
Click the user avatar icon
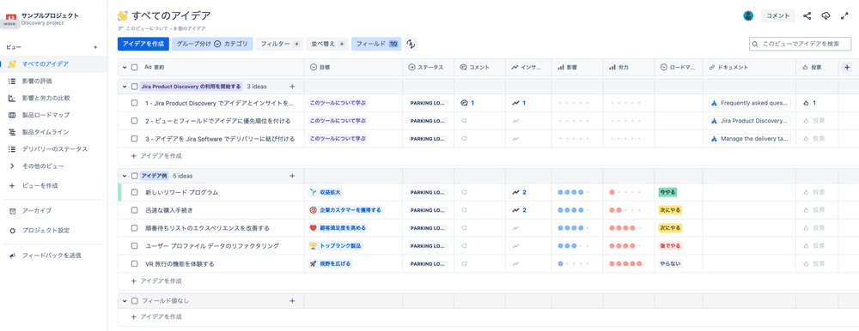pyautogui.click(x=748, y=16)
